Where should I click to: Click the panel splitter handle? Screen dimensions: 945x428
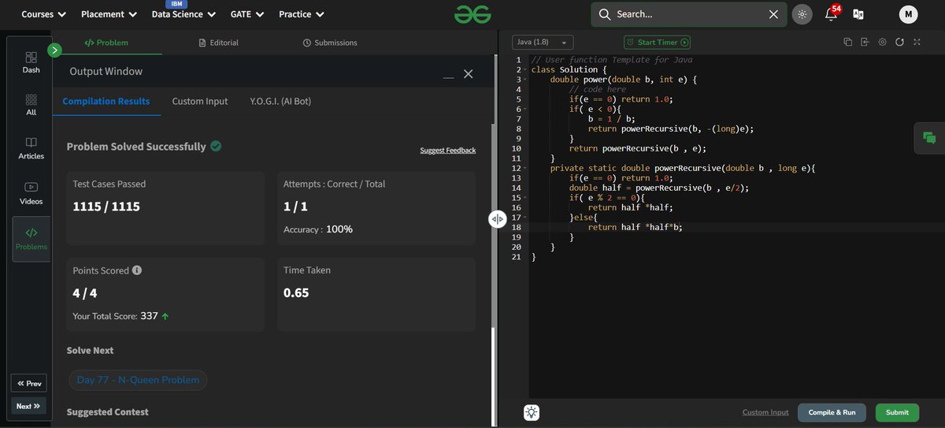pyautogui.click(x=497, y=219)
